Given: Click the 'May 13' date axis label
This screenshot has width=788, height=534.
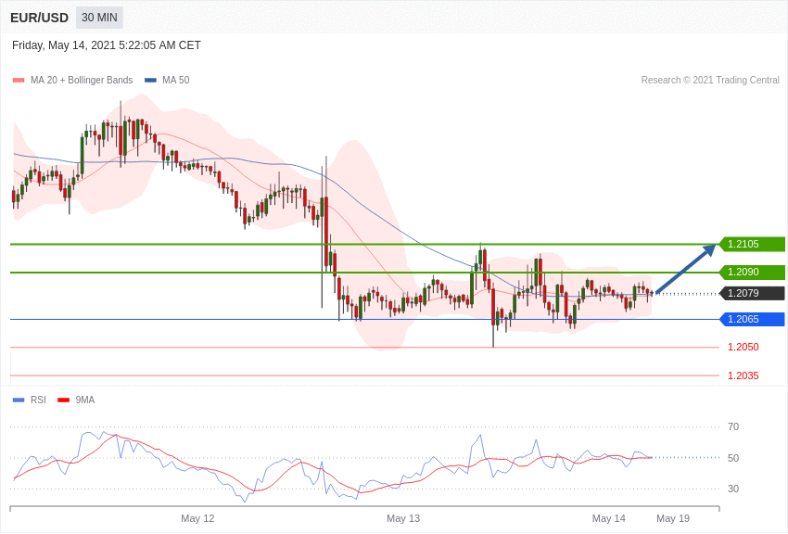Looking at the screenshot, I should pos(403,518).
